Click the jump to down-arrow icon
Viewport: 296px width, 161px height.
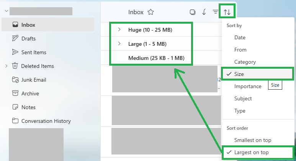(x=204, y=12)
